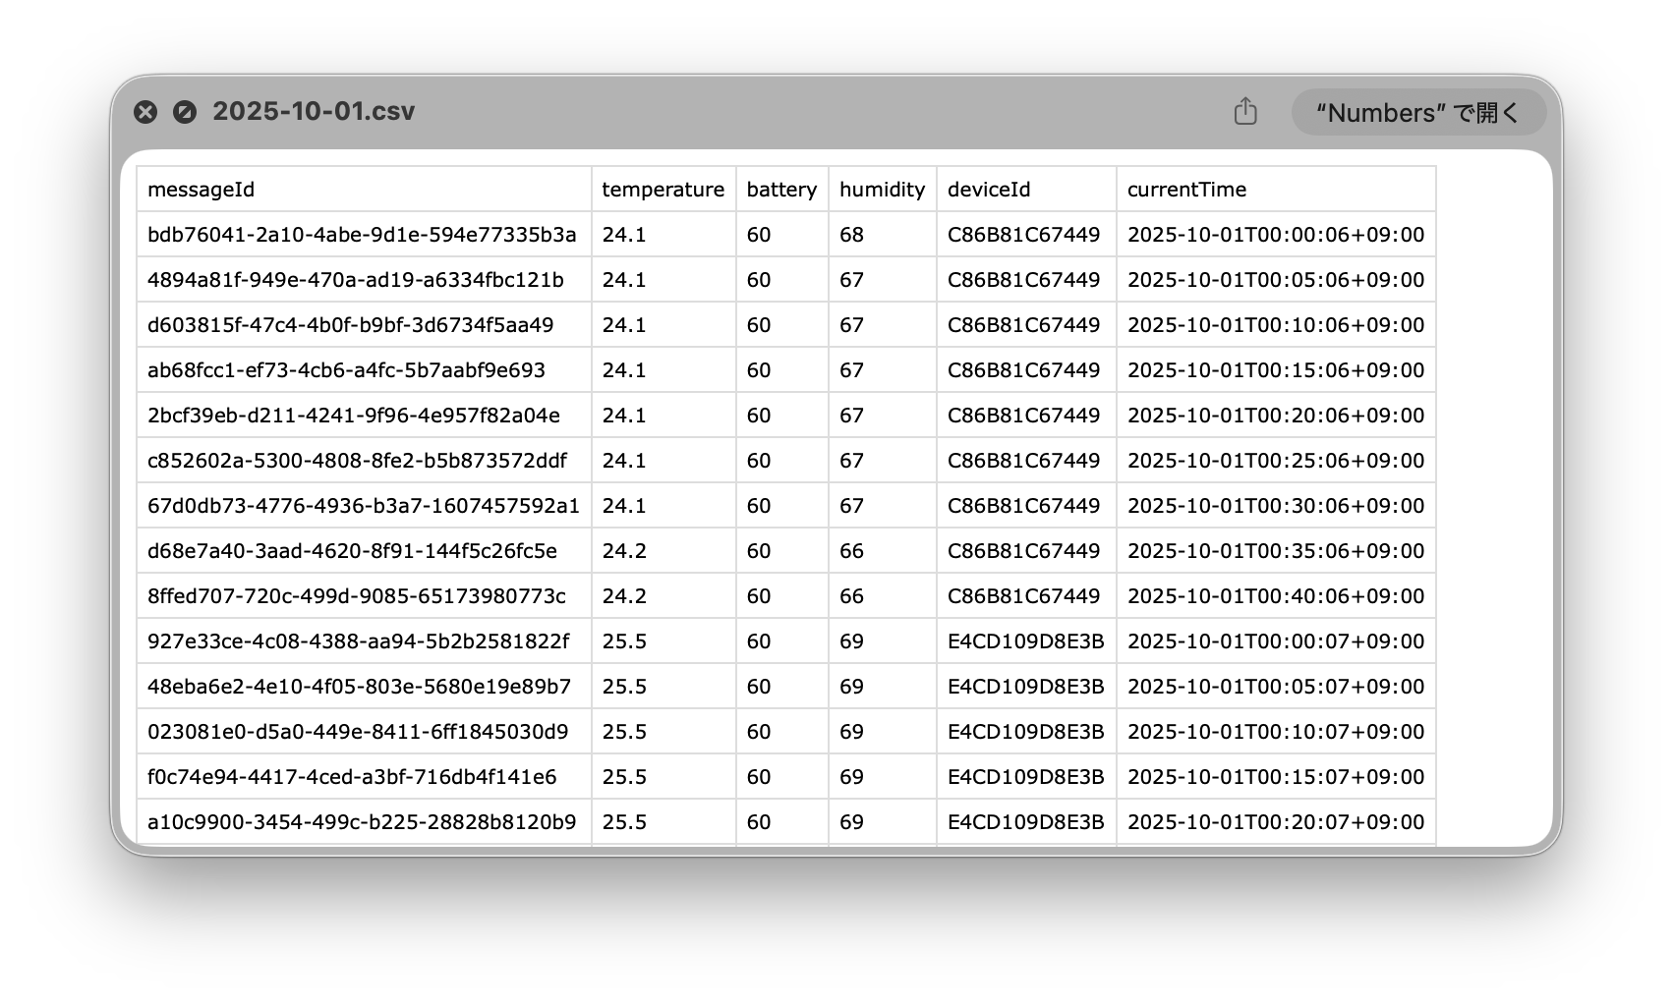Click the Share icon in the title bar
Image resolution: width=1673 pixels, height=1002 pixels.
point(1246,112)
